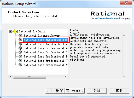The height and width of the screenshot is (98, 134).
Task: Click the horizontal scrollbar thumb of product tree
Action: coord(30,77)
